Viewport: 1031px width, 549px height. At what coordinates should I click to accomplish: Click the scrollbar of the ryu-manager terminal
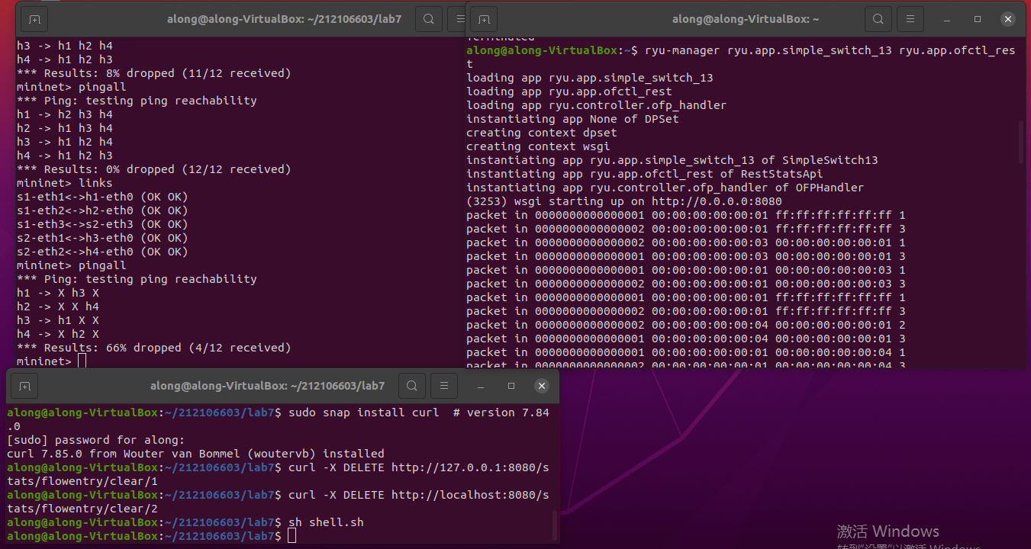click(x=1021, y=143)
